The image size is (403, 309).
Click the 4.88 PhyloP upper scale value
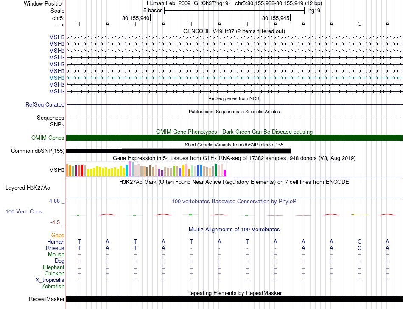(55, 201)
